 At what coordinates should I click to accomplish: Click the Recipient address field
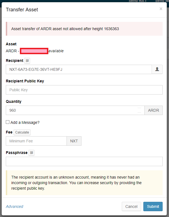click(79, 69)
